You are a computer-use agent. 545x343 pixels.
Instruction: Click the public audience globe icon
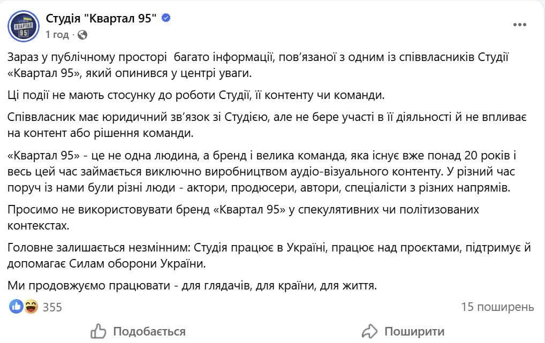click(x=82, y=35)
